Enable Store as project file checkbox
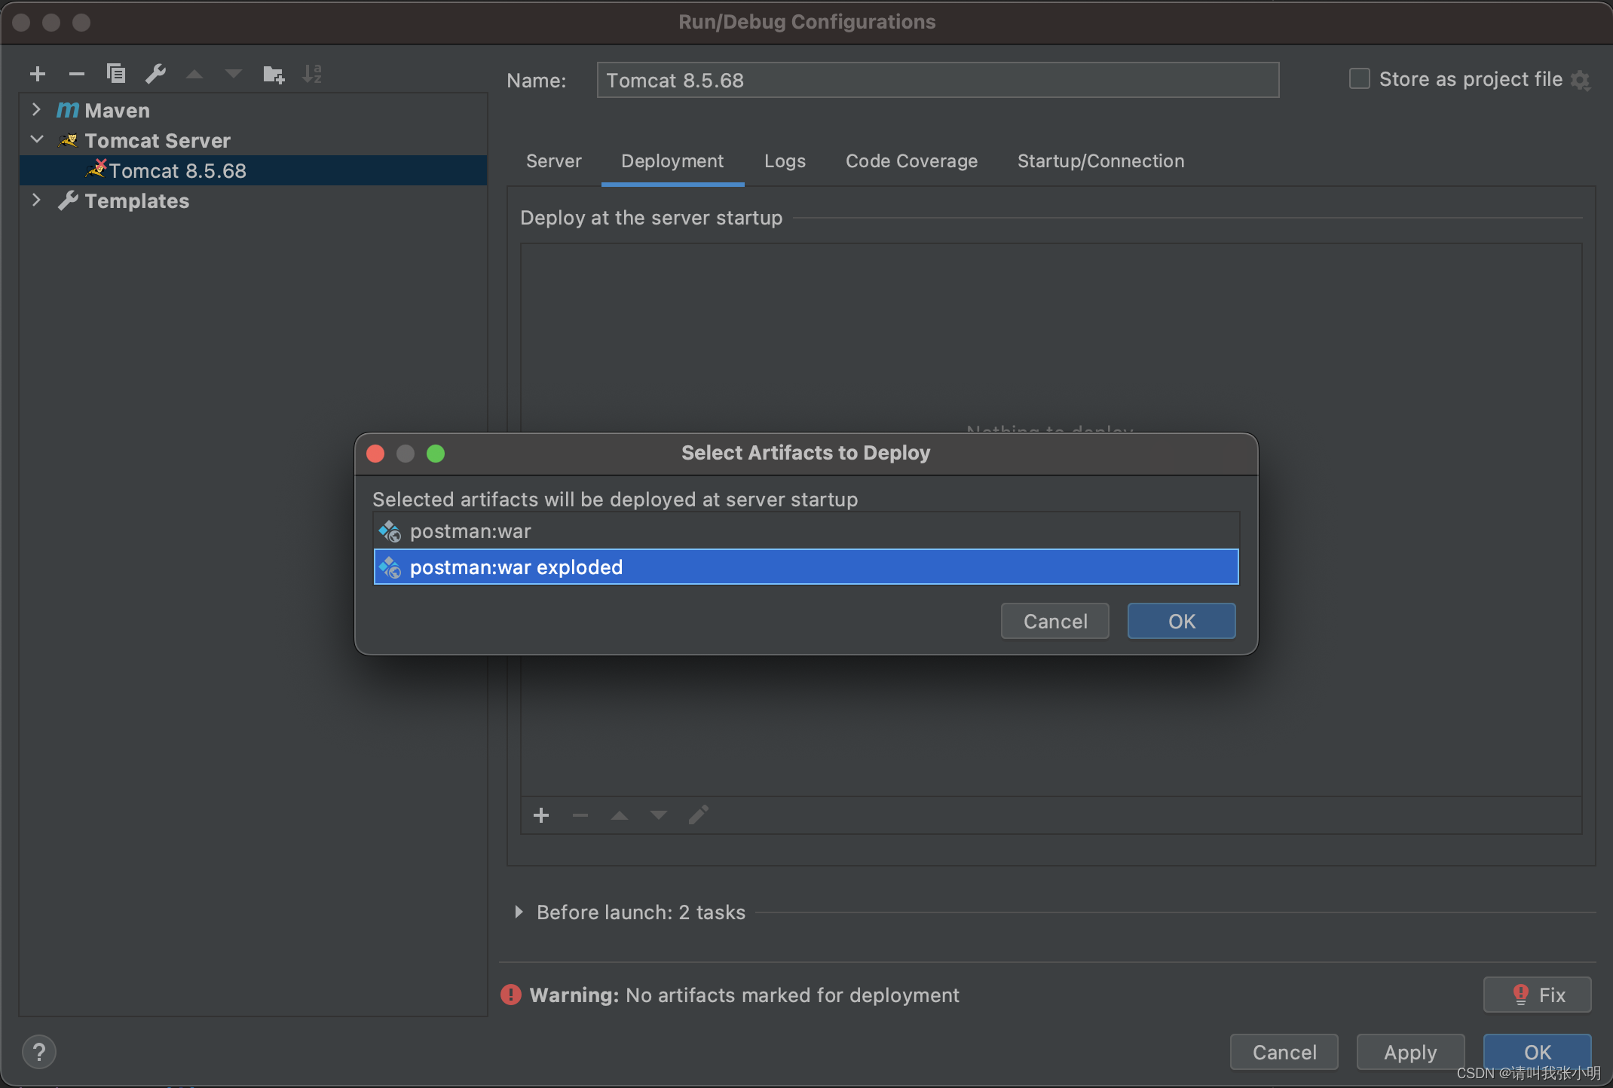Viewport: 1613px width, 1088px height. (1359, 78)
